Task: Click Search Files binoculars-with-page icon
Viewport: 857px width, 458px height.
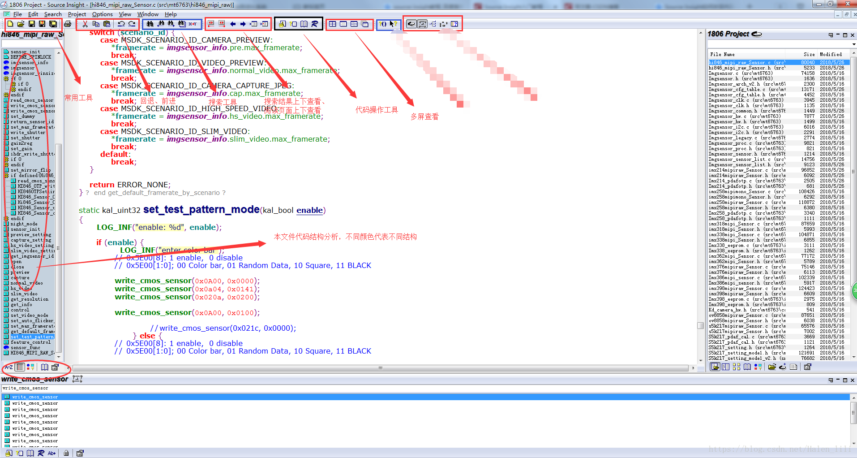Action: tap(182, 24)
